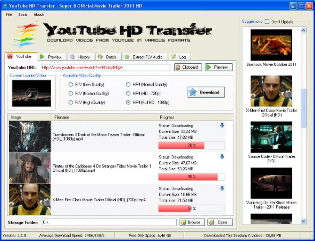Select FLV (Low Quality) option
The width and height of the screenshot is (315, 241).
86,84
